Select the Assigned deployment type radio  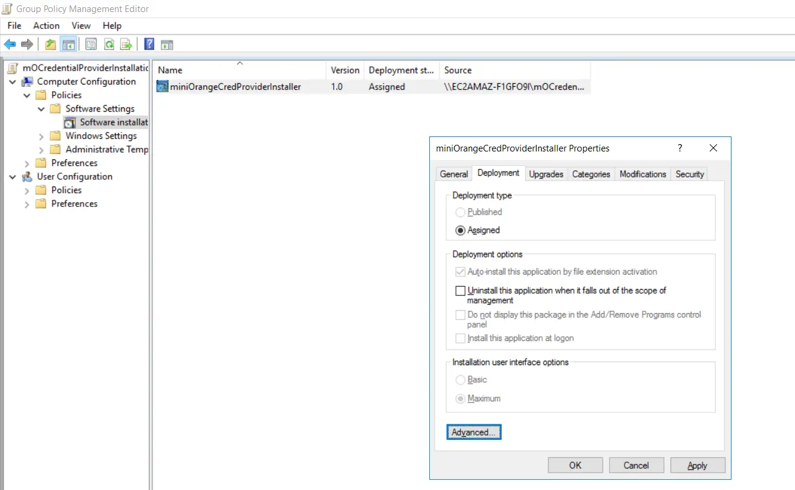(461, 231)
